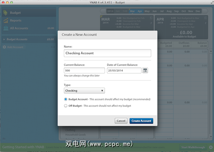Click the Add Account plus icon
The image size is (214, 152).
click(x=4, y=47)
